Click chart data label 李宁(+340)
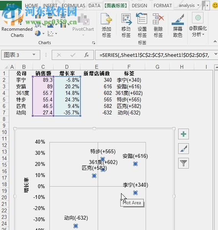The height and width of the screenshot is (230, 218). pyautogui.click(x=135, y=185)
